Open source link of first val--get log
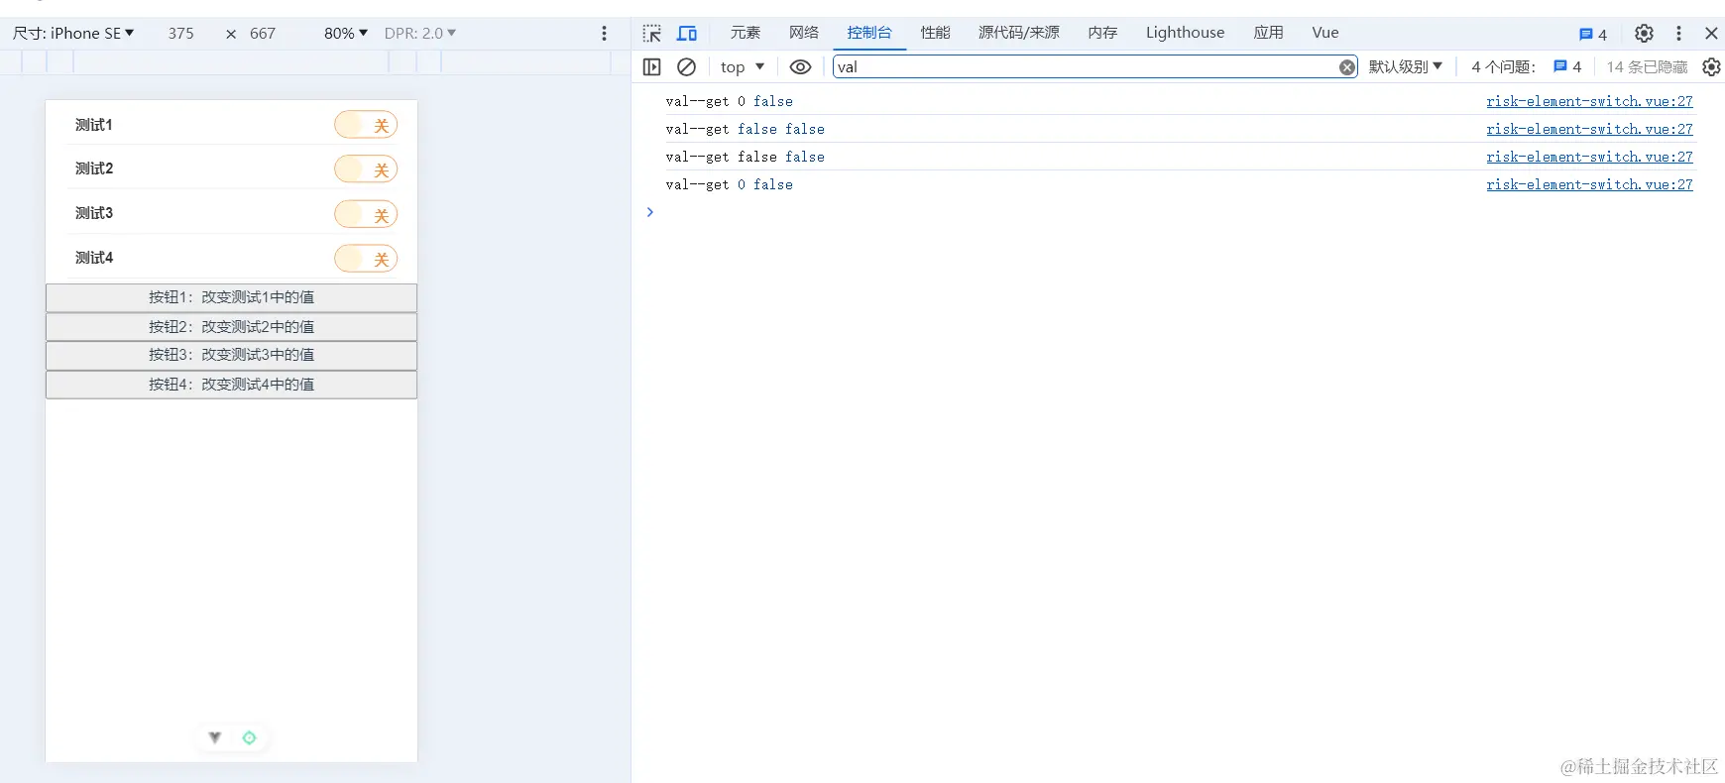The width and height of the screenshot is (1725, 783). pos(1589,101)
